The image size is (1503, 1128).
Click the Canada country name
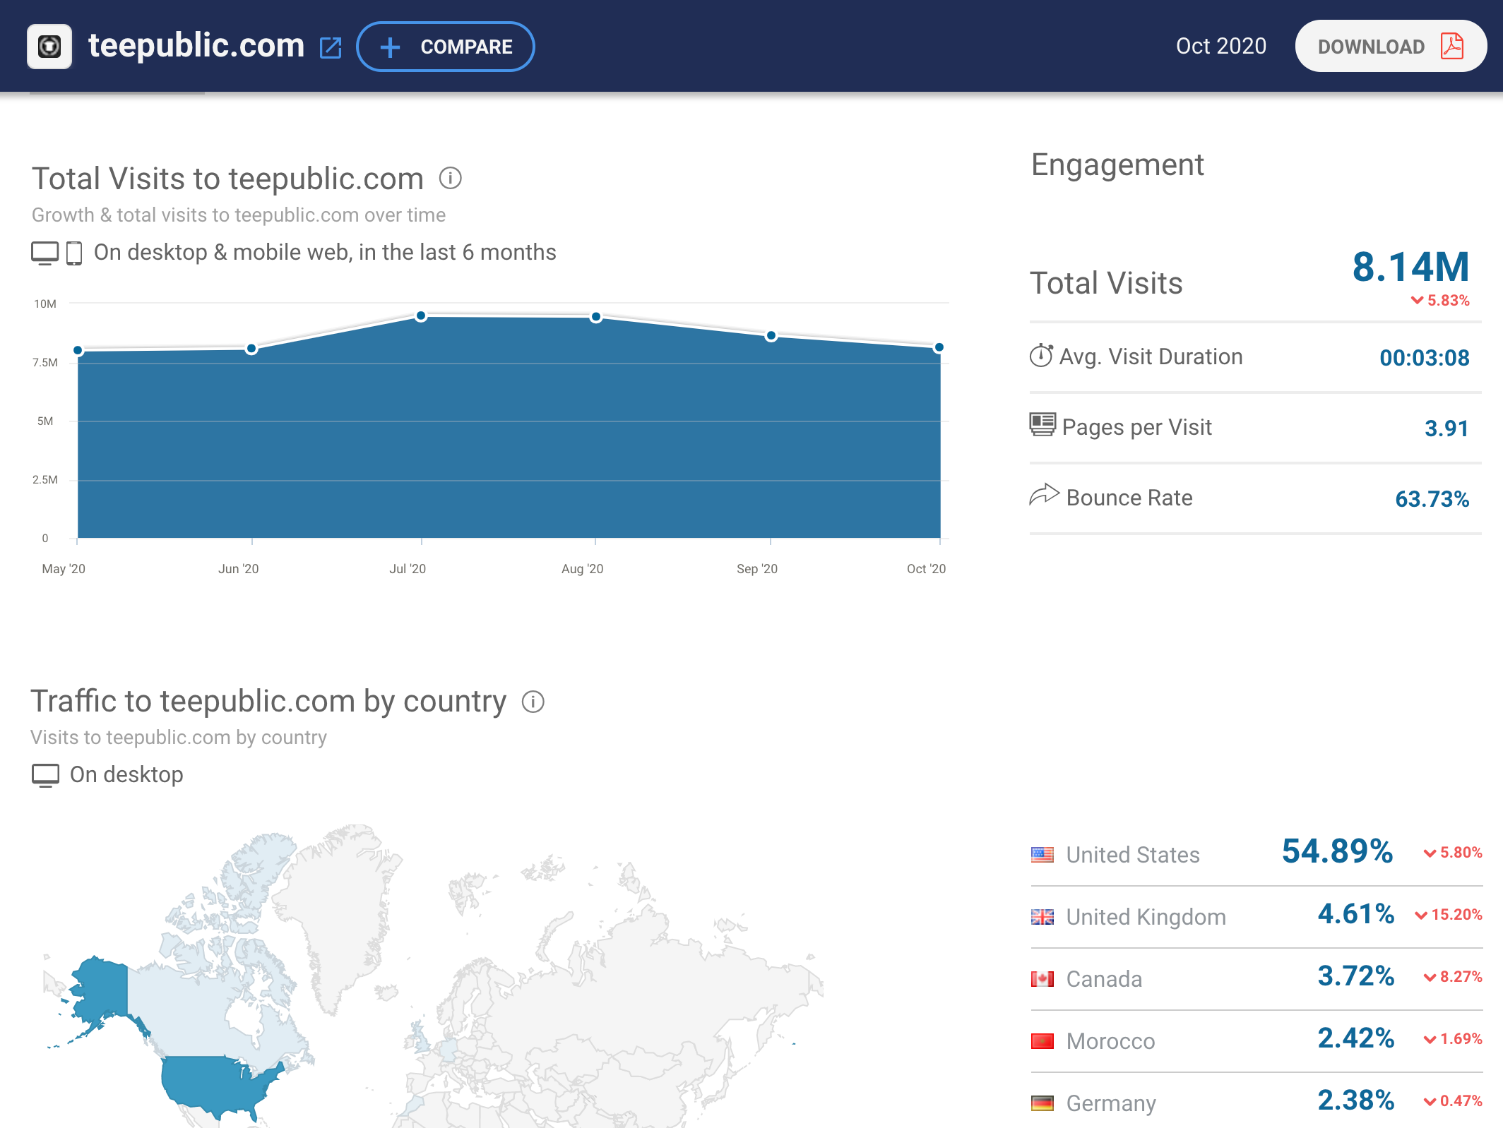coord(1104,979)
